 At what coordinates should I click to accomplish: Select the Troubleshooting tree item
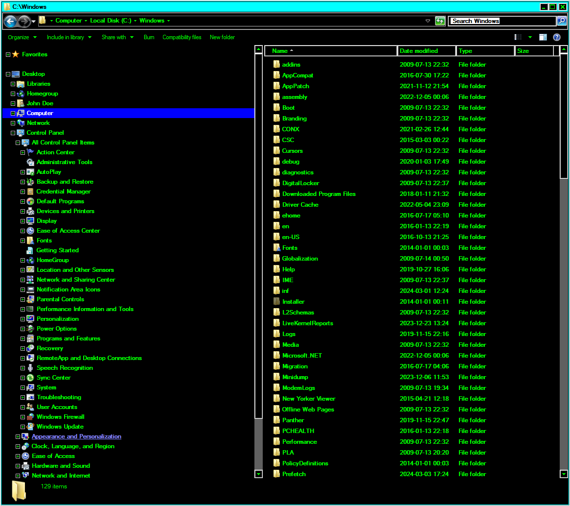(x=59, y=397)
